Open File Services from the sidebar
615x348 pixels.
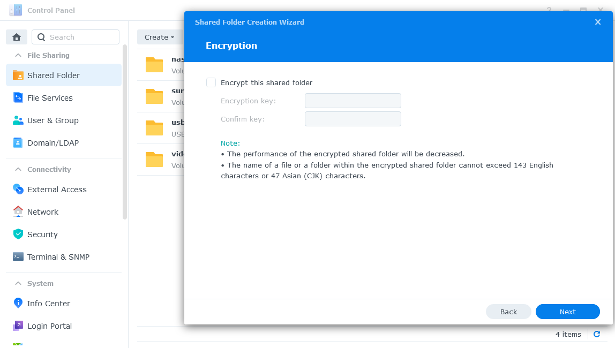click(x=50, y=98)
